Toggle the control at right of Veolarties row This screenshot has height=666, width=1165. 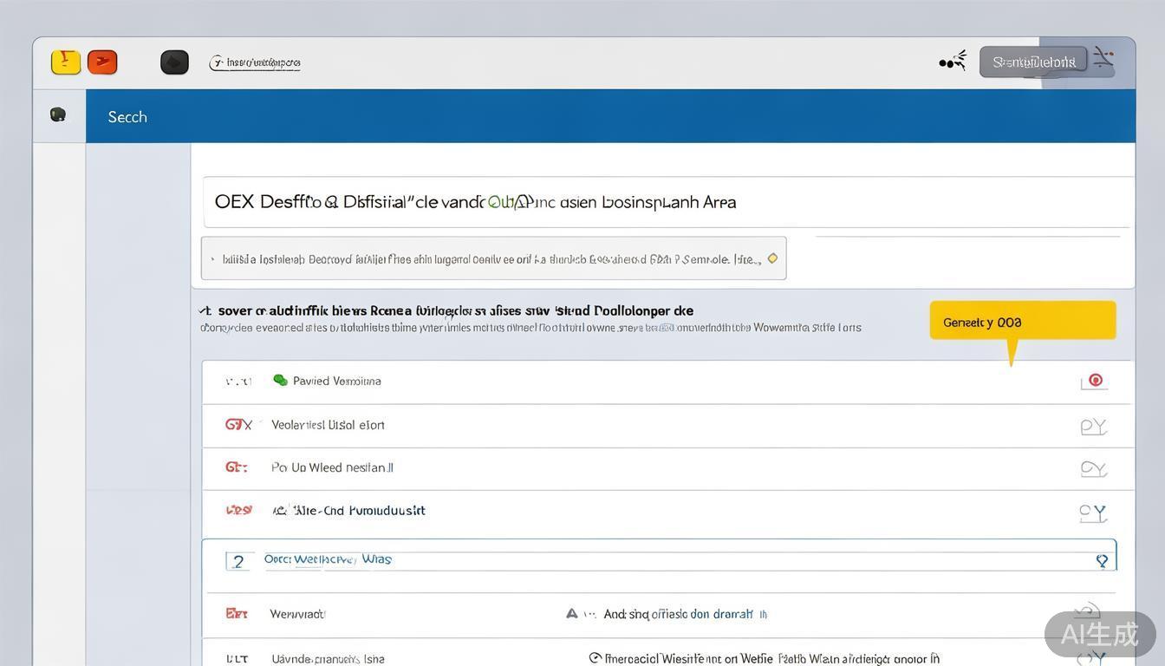[x=1093, y=426]
